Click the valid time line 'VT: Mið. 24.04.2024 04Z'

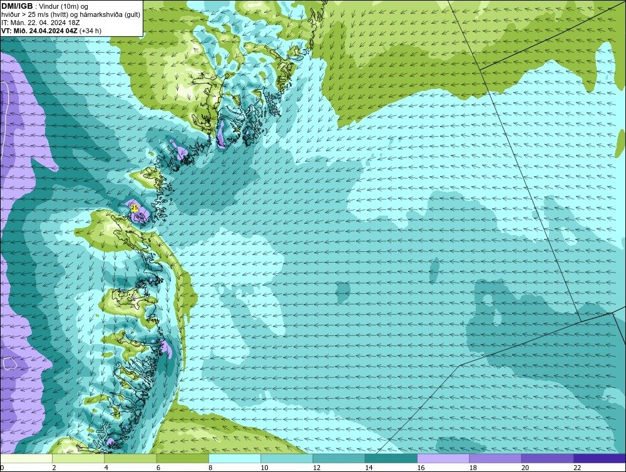pos(39,31)
